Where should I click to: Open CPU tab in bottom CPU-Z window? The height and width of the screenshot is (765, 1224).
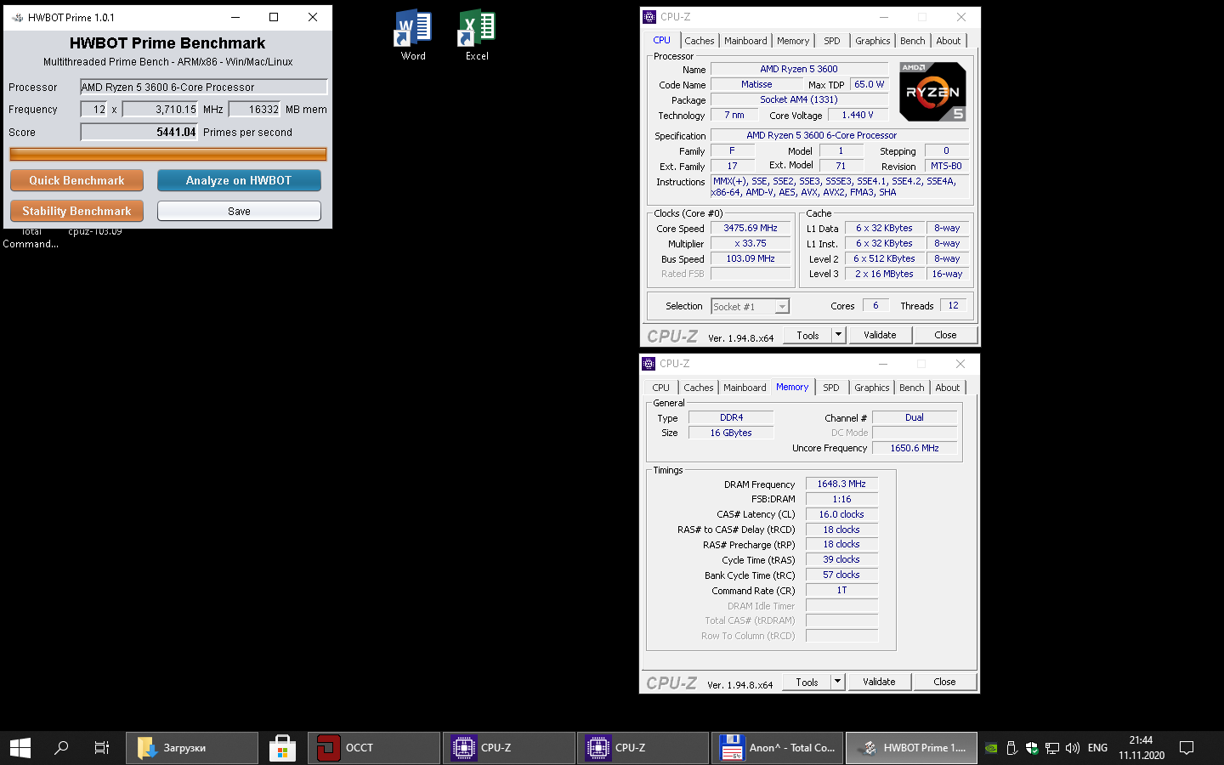pyautogui.click(x=660, y=388)
